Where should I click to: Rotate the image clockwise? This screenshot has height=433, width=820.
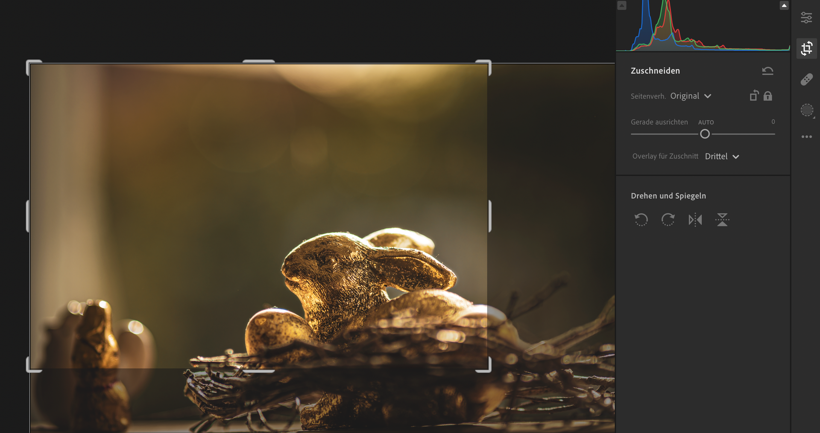[668, 220]
